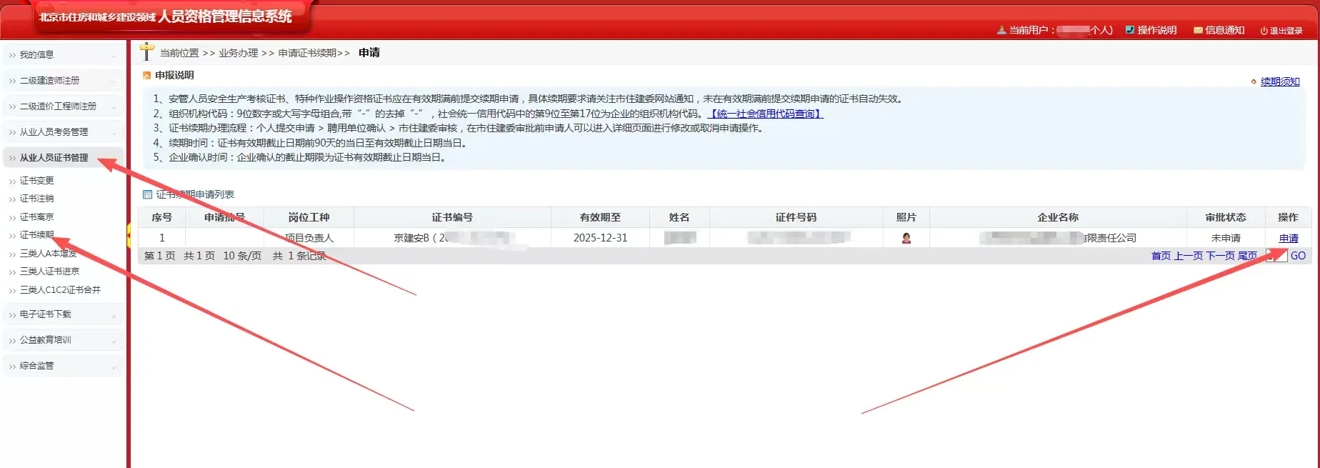
Task: Open 操作说明 in the header
Action: (x=1157, y=30)
